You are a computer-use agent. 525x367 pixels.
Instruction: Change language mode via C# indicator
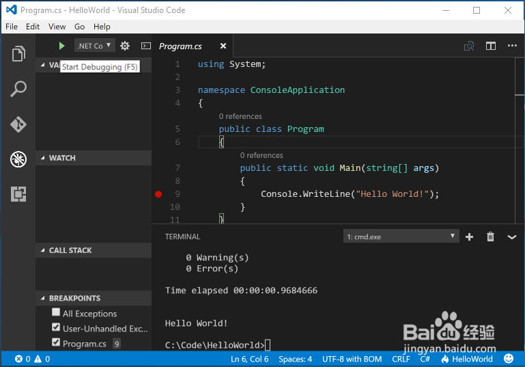(x=425, y=359)
